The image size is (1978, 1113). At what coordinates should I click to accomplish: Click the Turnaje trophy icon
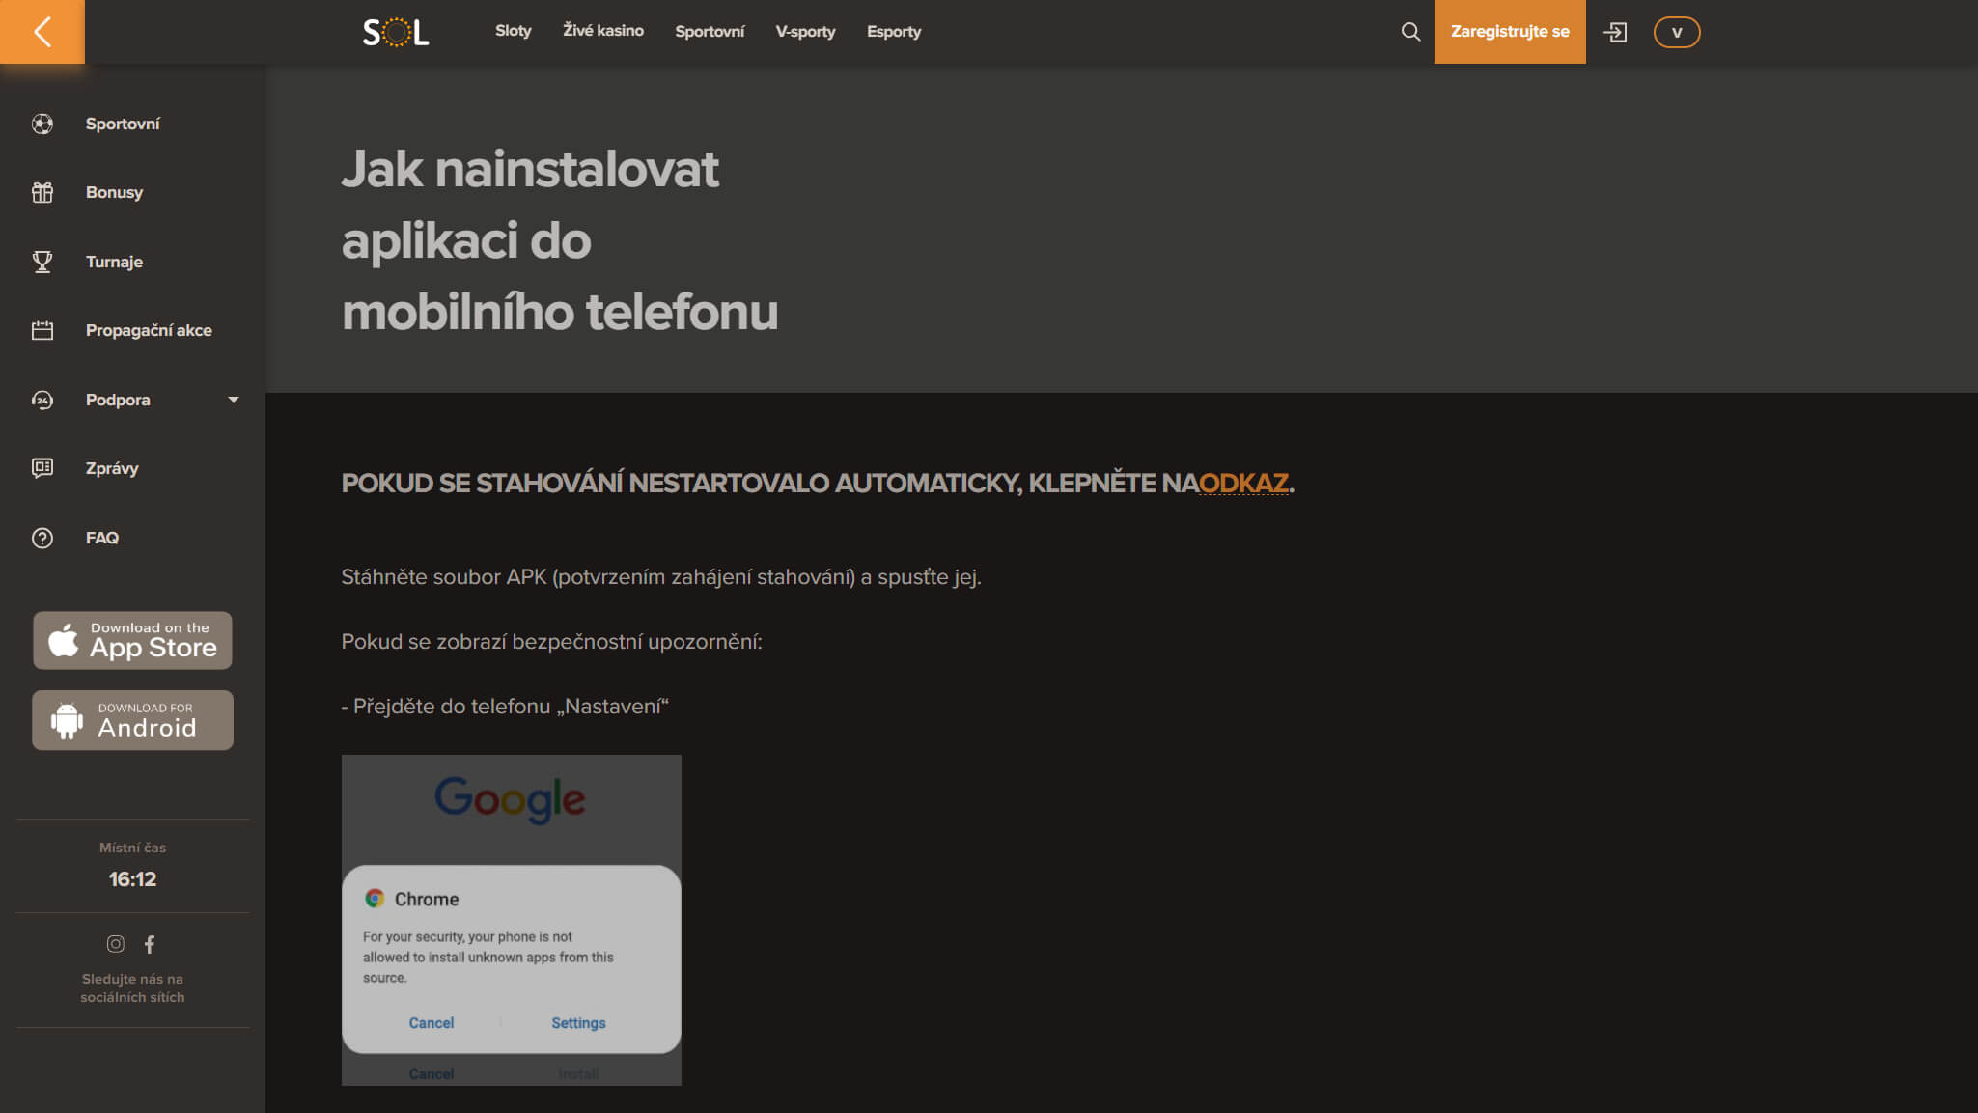[x=42, y=262]
